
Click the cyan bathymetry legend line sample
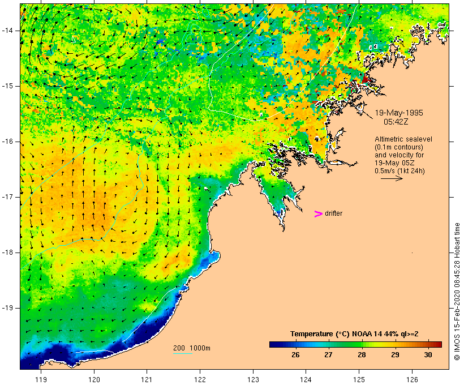coord(183,353)
